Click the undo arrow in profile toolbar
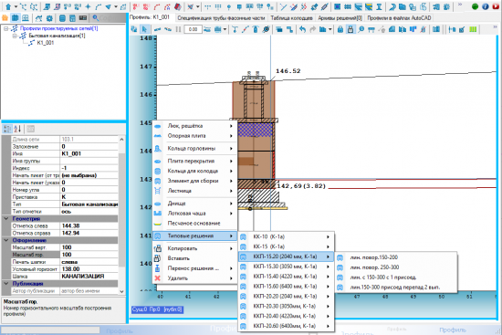The height and width of the screenshot is (335, 502). (302, 29)
